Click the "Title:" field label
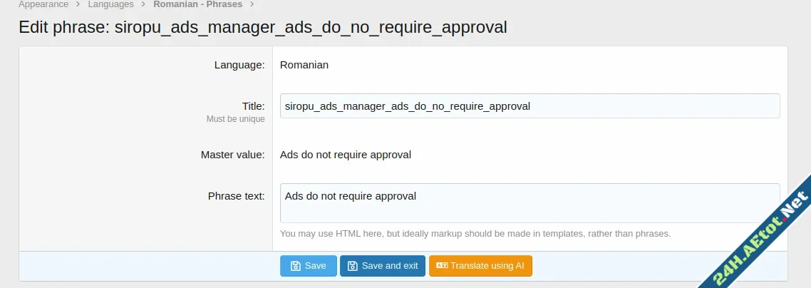 coord(253,106)
